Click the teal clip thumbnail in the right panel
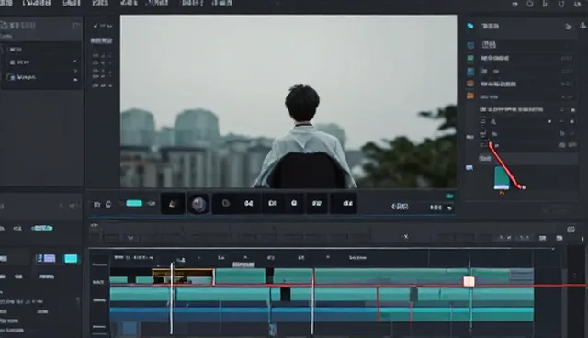Viewport: 588px width, 338px height. [x=502, y=178]
